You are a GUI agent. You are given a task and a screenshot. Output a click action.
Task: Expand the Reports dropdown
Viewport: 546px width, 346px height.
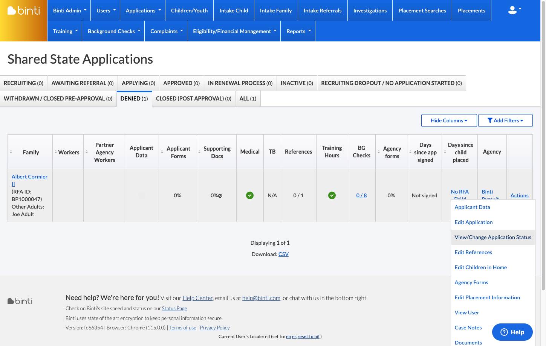pyautogui.click(x=298, y=31)
